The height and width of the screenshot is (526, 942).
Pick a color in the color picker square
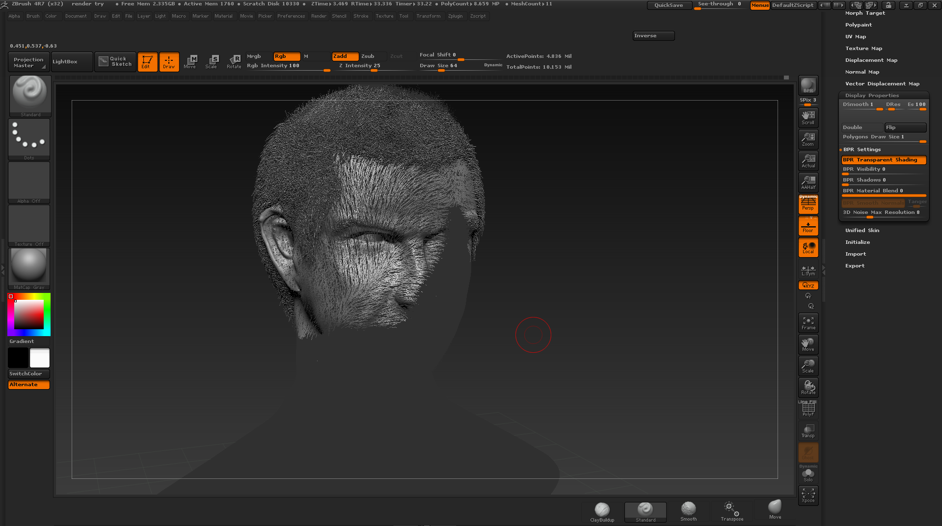[29, 315]
